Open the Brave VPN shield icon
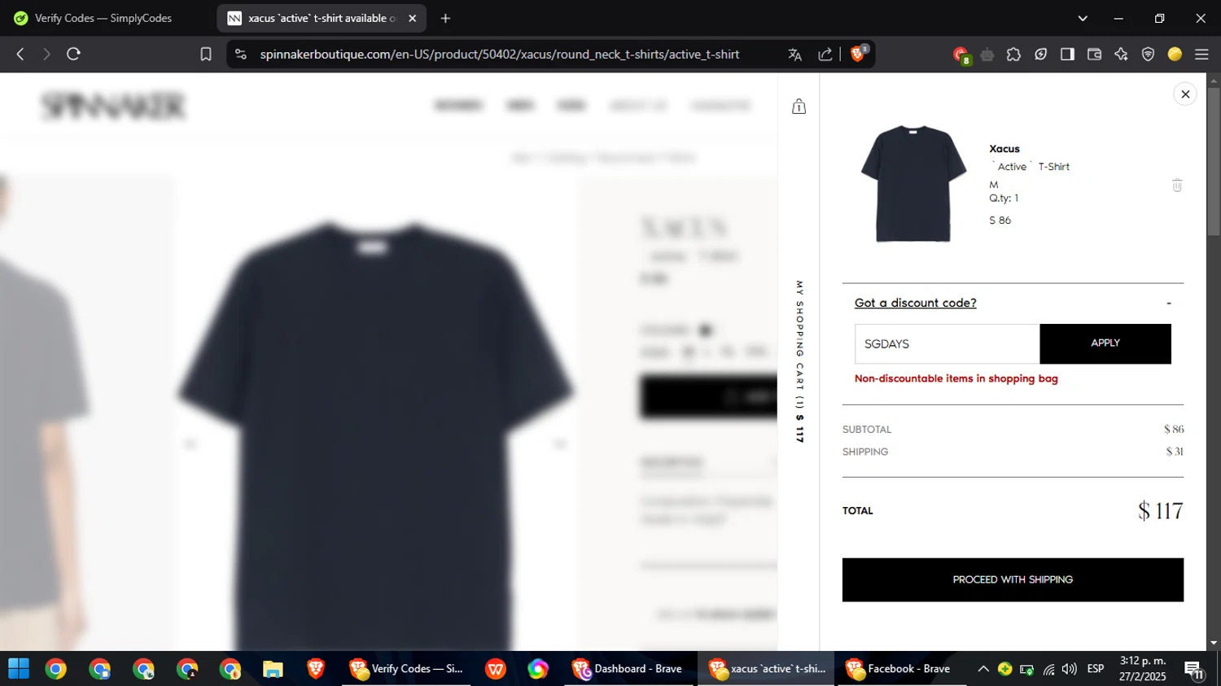Screen dimensions: 1221x686 pos(1148,55)
